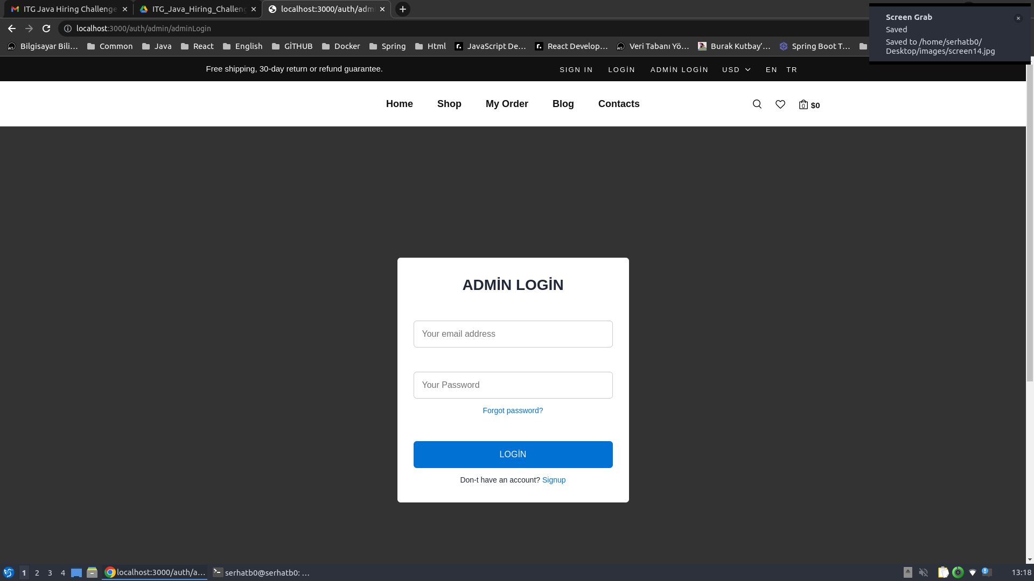Expand the USD currency dropdown

tap(736, 70)
